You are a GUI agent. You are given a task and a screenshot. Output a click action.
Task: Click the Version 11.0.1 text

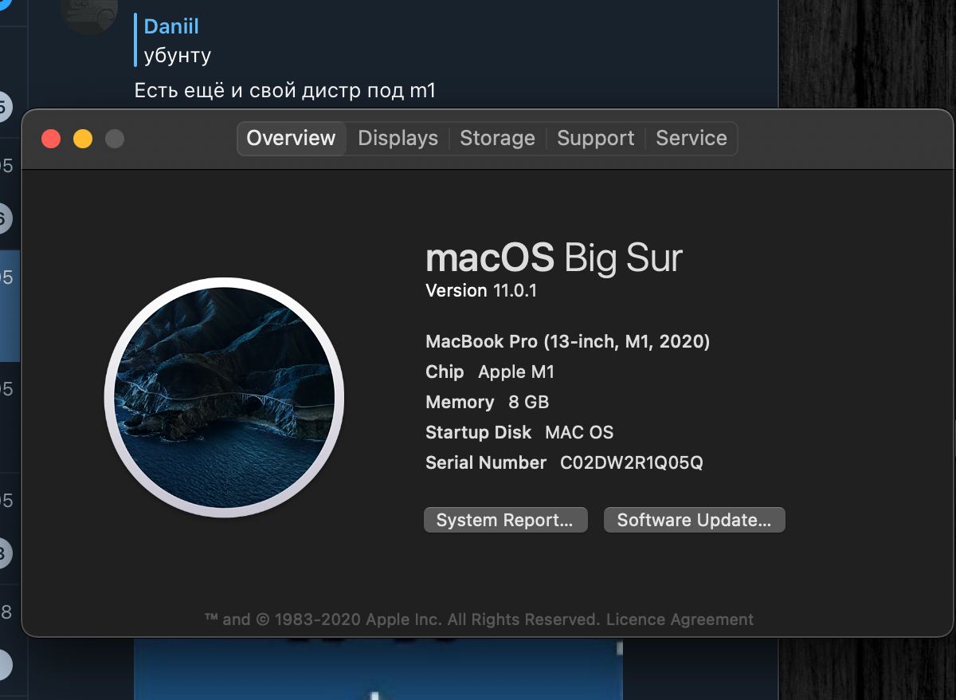click(x=481, y=291)
